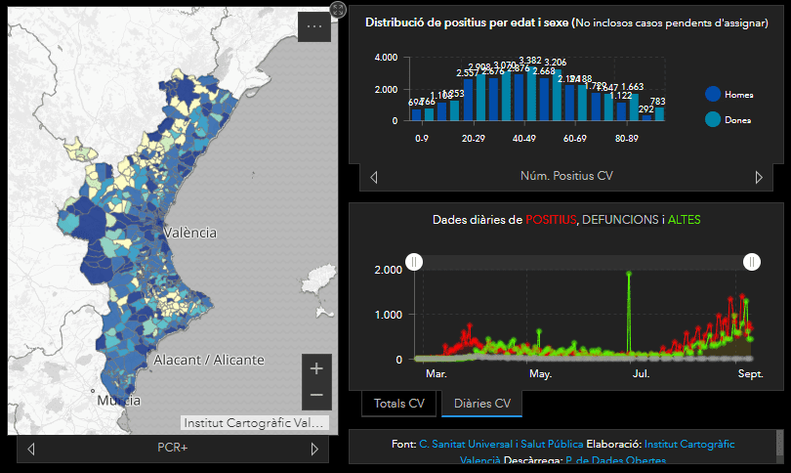Click the map attribution Institut Cartogràfic Val…
This screenshot has width=791, height=473.
[255, 423]
